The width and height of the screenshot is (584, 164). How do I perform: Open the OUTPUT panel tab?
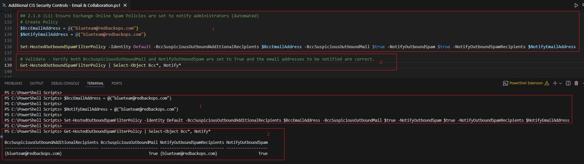tap(37, 83)
